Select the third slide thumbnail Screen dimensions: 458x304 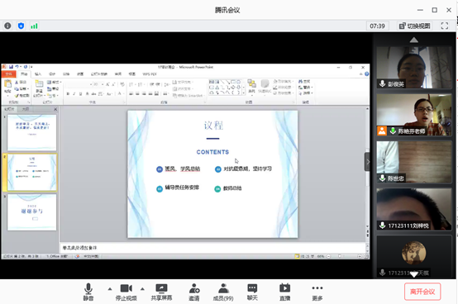(x=32, y=212)
